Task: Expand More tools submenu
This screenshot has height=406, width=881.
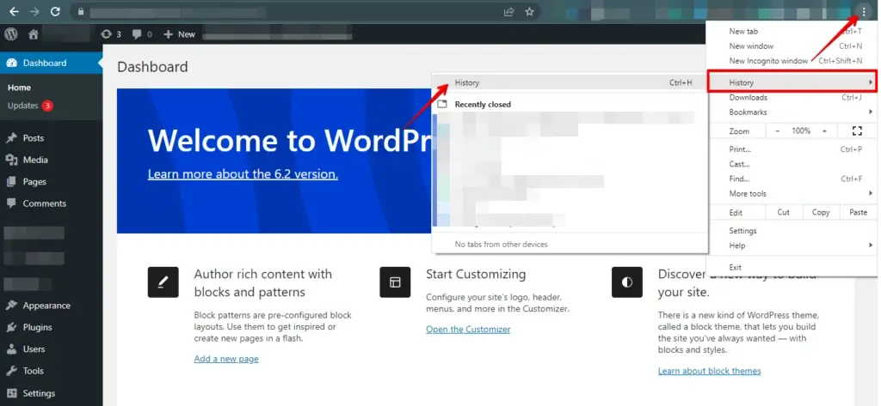Action: click(x=792, y=193)
